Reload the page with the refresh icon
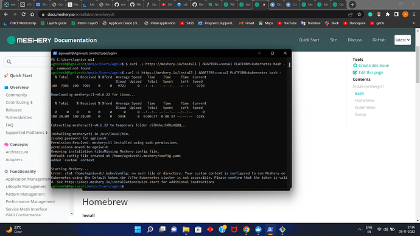Viewport: 420px width, 236px height. pyautogui.click(x=24, y=15)
